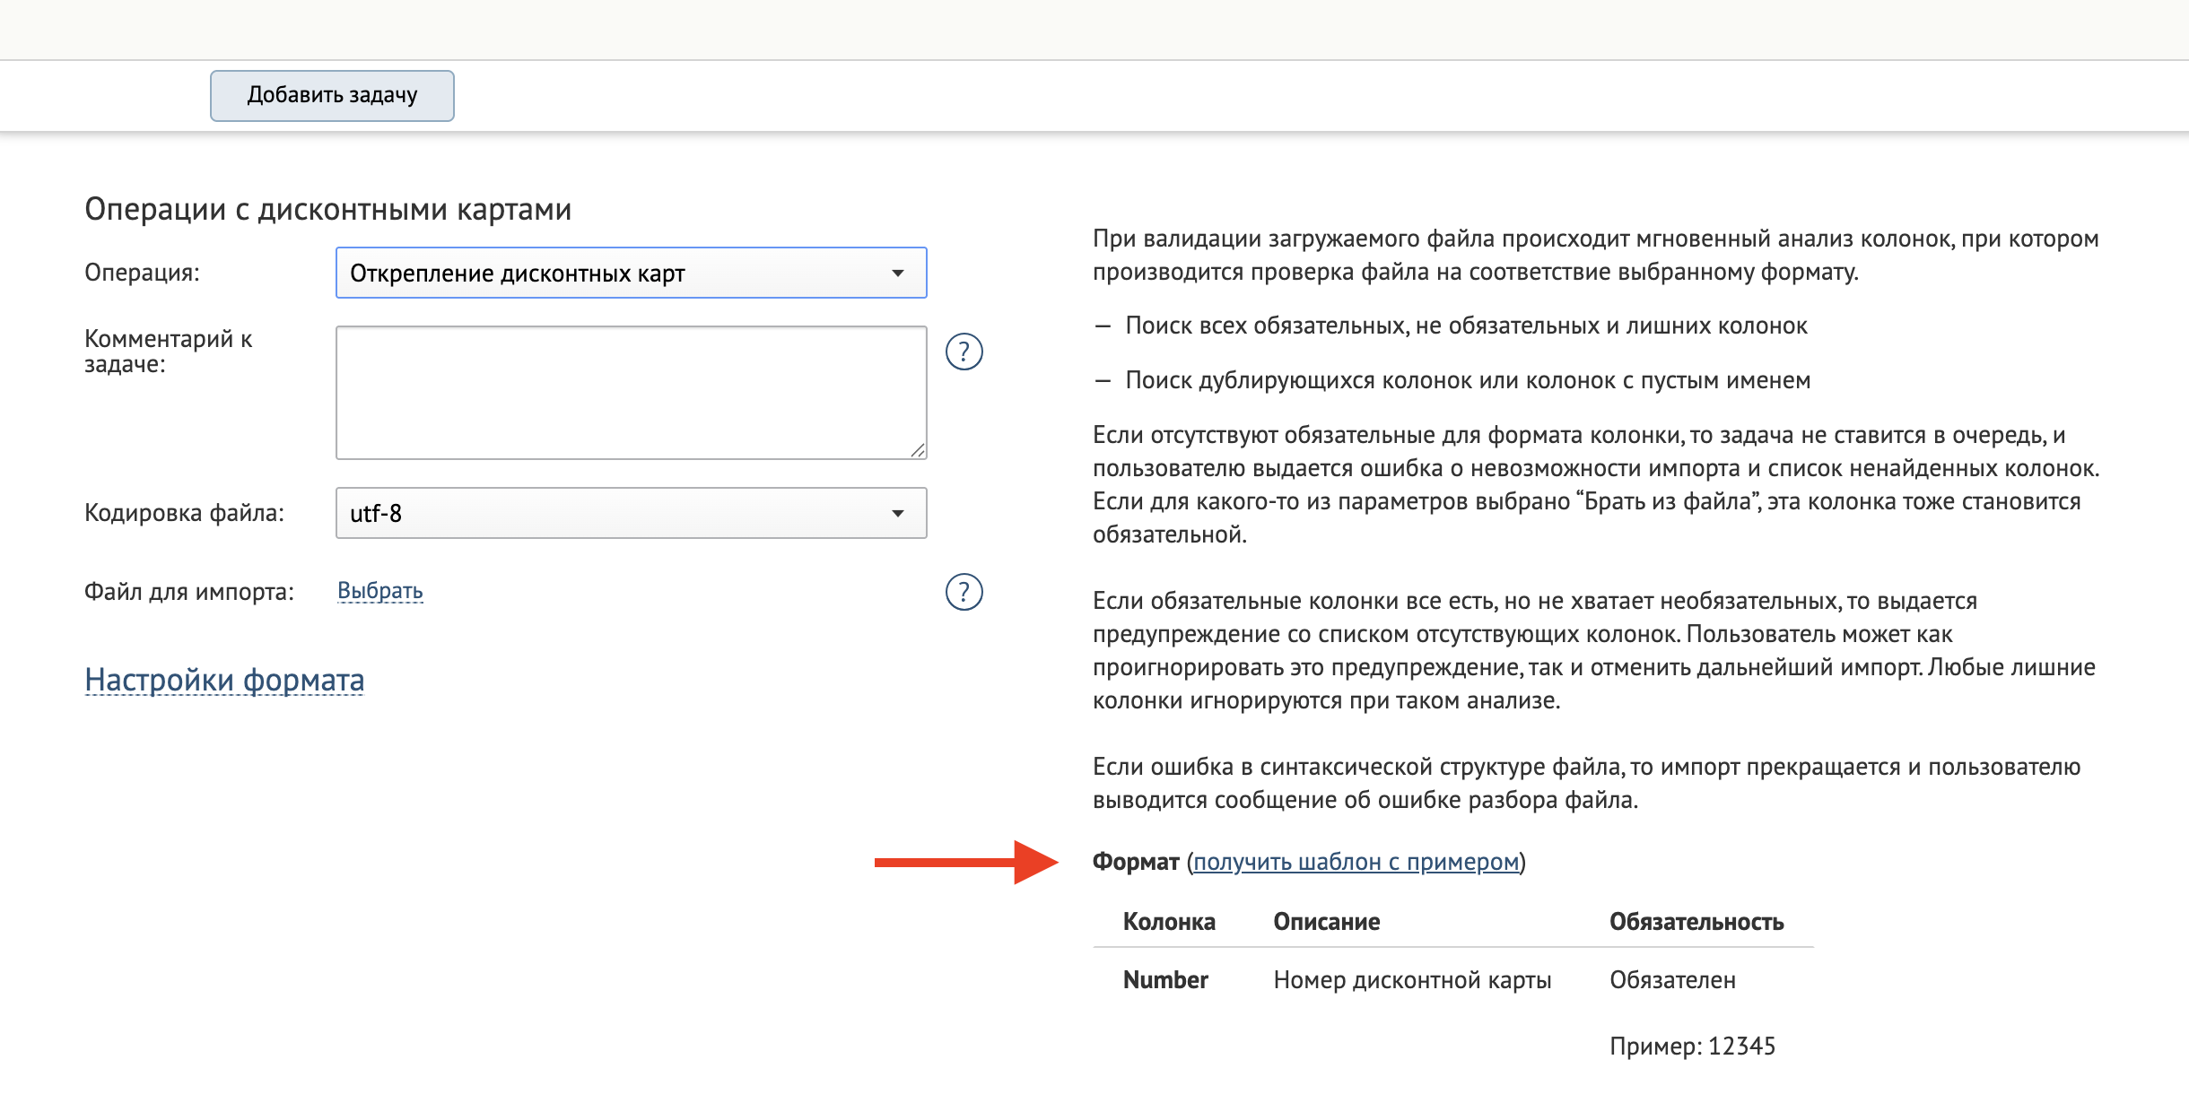Click the Обязательность table header
This screenshot has width=2189, height=1103.
click(x=1696, y=922)
